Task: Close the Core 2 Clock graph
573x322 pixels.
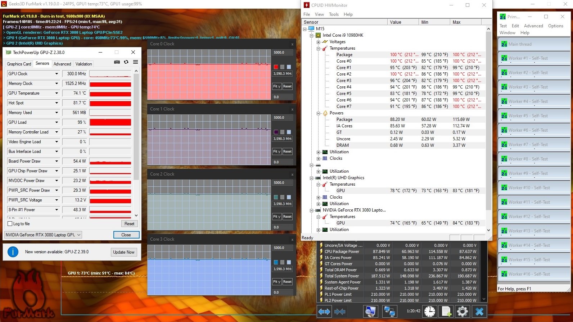Action: click(292, 174)
